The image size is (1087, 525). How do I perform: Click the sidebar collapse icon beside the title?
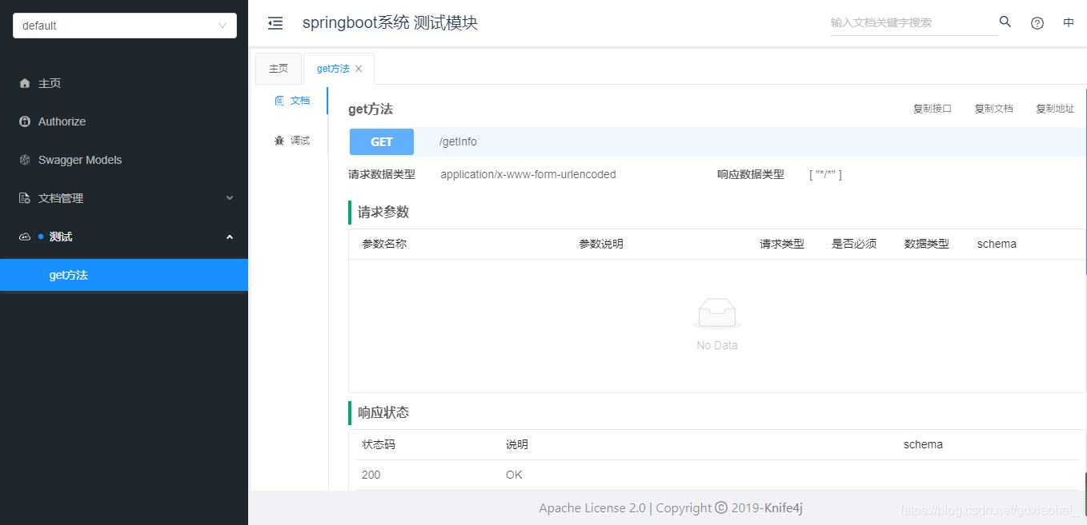pos(275,23)
